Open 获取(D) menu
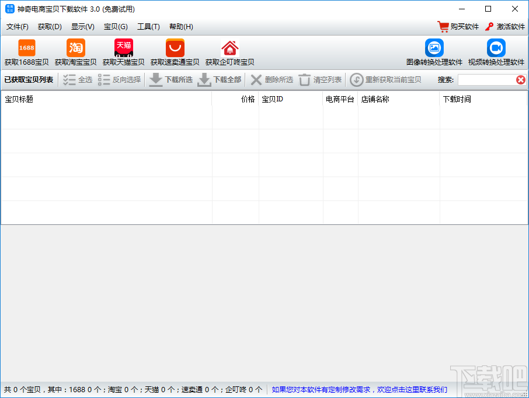529x398 pixels. point(50,27)
